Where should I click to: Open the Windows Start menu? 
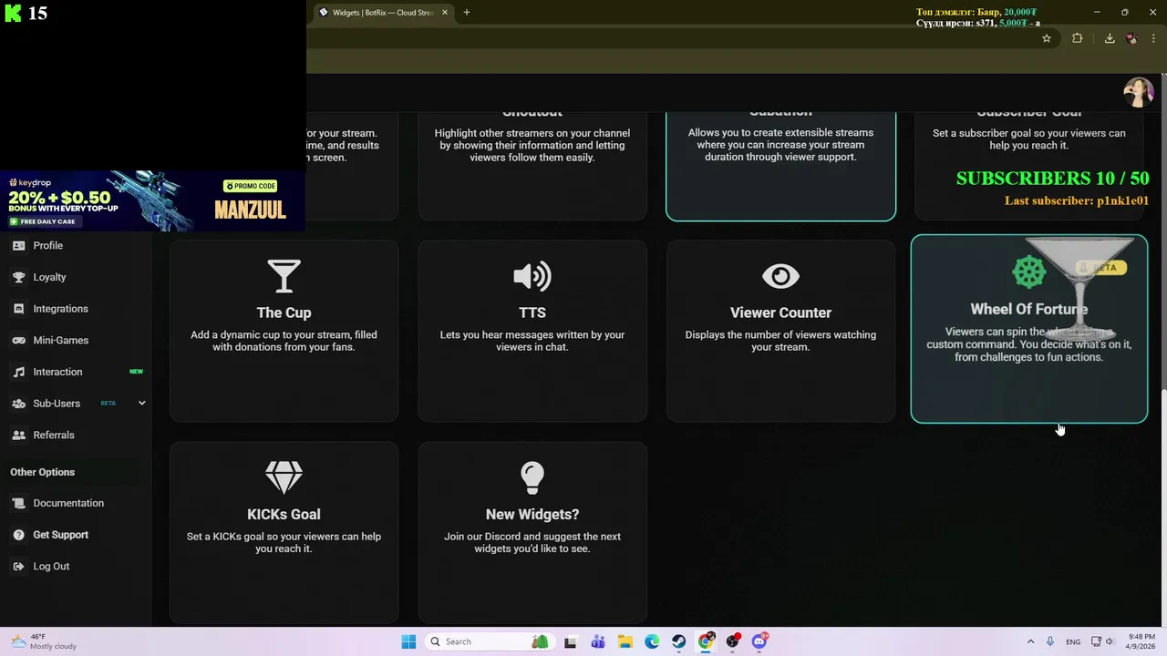[x=408, y=641]
